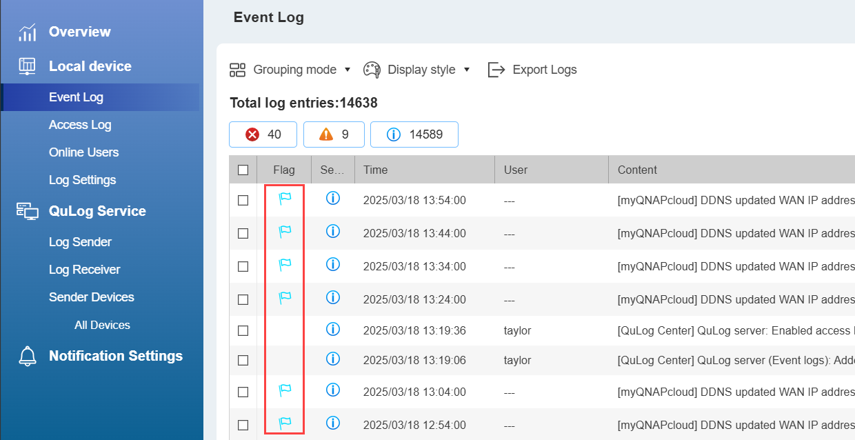Toggle the select-all checkbox in table header

coord(243,170)
